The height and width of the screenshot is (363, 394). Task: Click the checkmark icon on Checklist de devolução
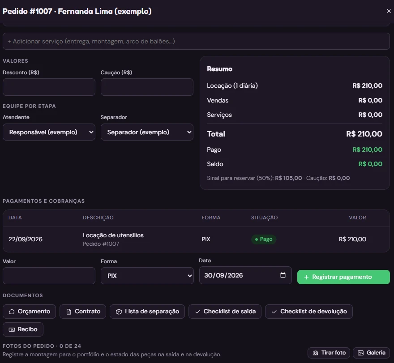(x=274, y=312)
